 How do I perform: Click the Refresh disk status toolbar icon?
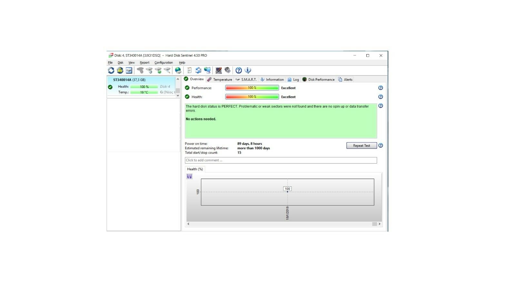coord(111,70)
